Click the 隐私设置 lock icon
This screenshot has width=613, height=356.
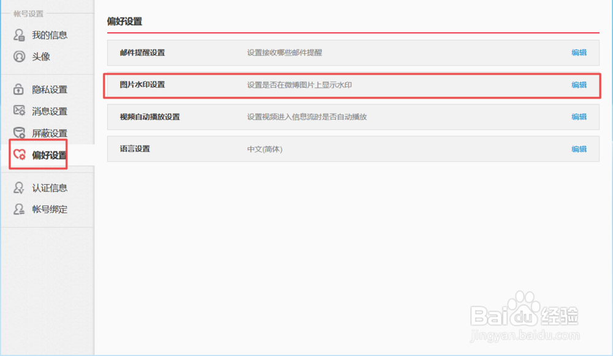[x=18, y=89]
